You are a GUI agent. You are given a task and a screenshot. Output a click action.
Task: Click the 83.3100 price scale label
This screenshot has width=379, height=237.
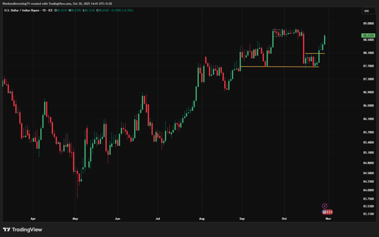pyautogui.click(x=368, y=214)
